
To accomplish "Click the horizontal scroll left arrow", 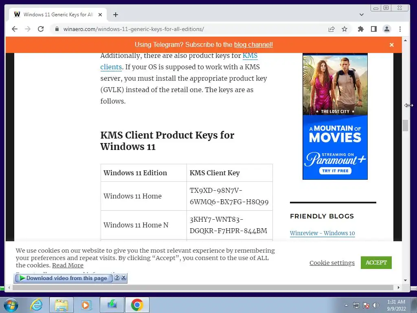I will point(9,287).
